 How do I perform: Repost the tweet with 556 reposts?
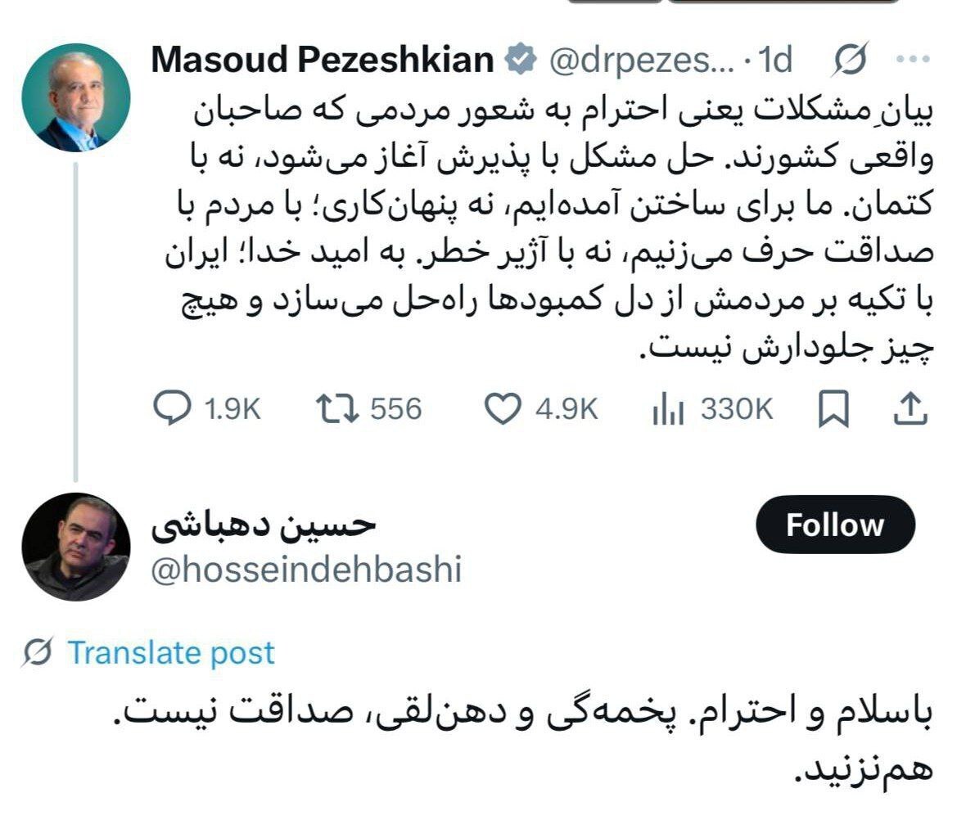(x=336, y=409)
